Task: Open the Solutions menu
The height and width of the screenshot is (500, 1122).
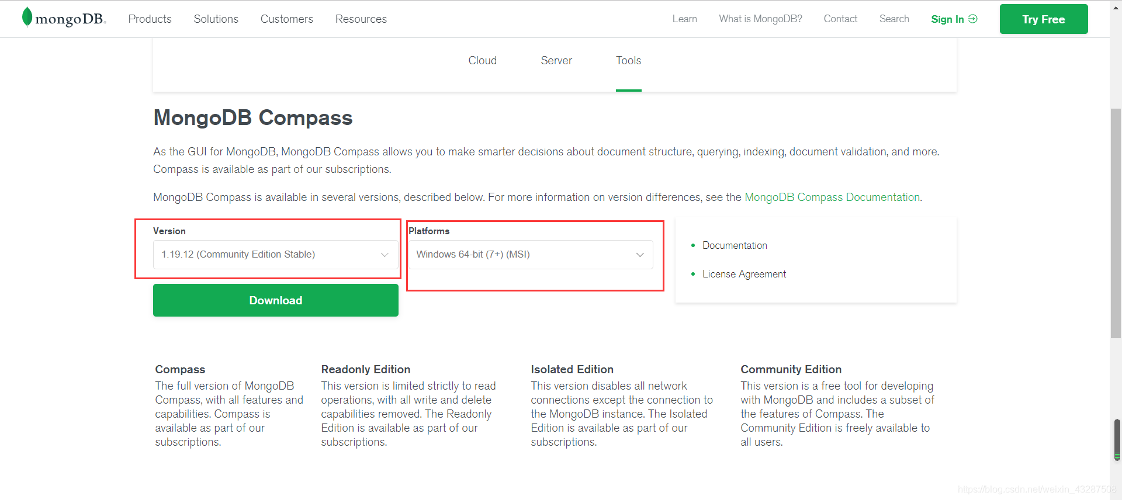Action: 216,19
